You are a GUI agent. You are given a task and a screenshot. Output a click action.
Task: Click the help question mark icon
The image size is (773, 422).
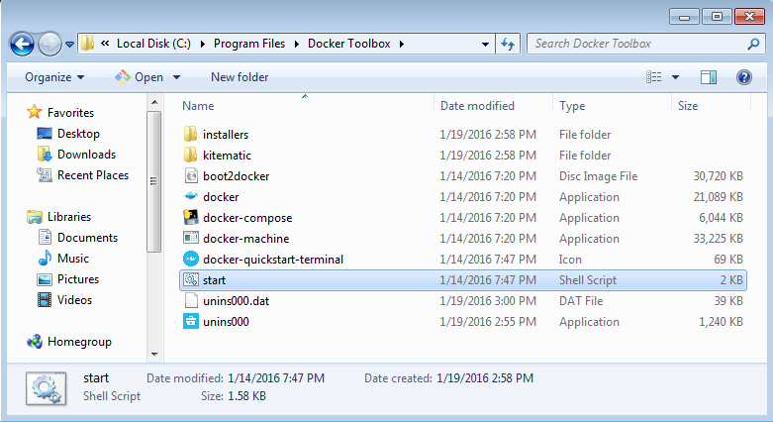coord(743,77)
